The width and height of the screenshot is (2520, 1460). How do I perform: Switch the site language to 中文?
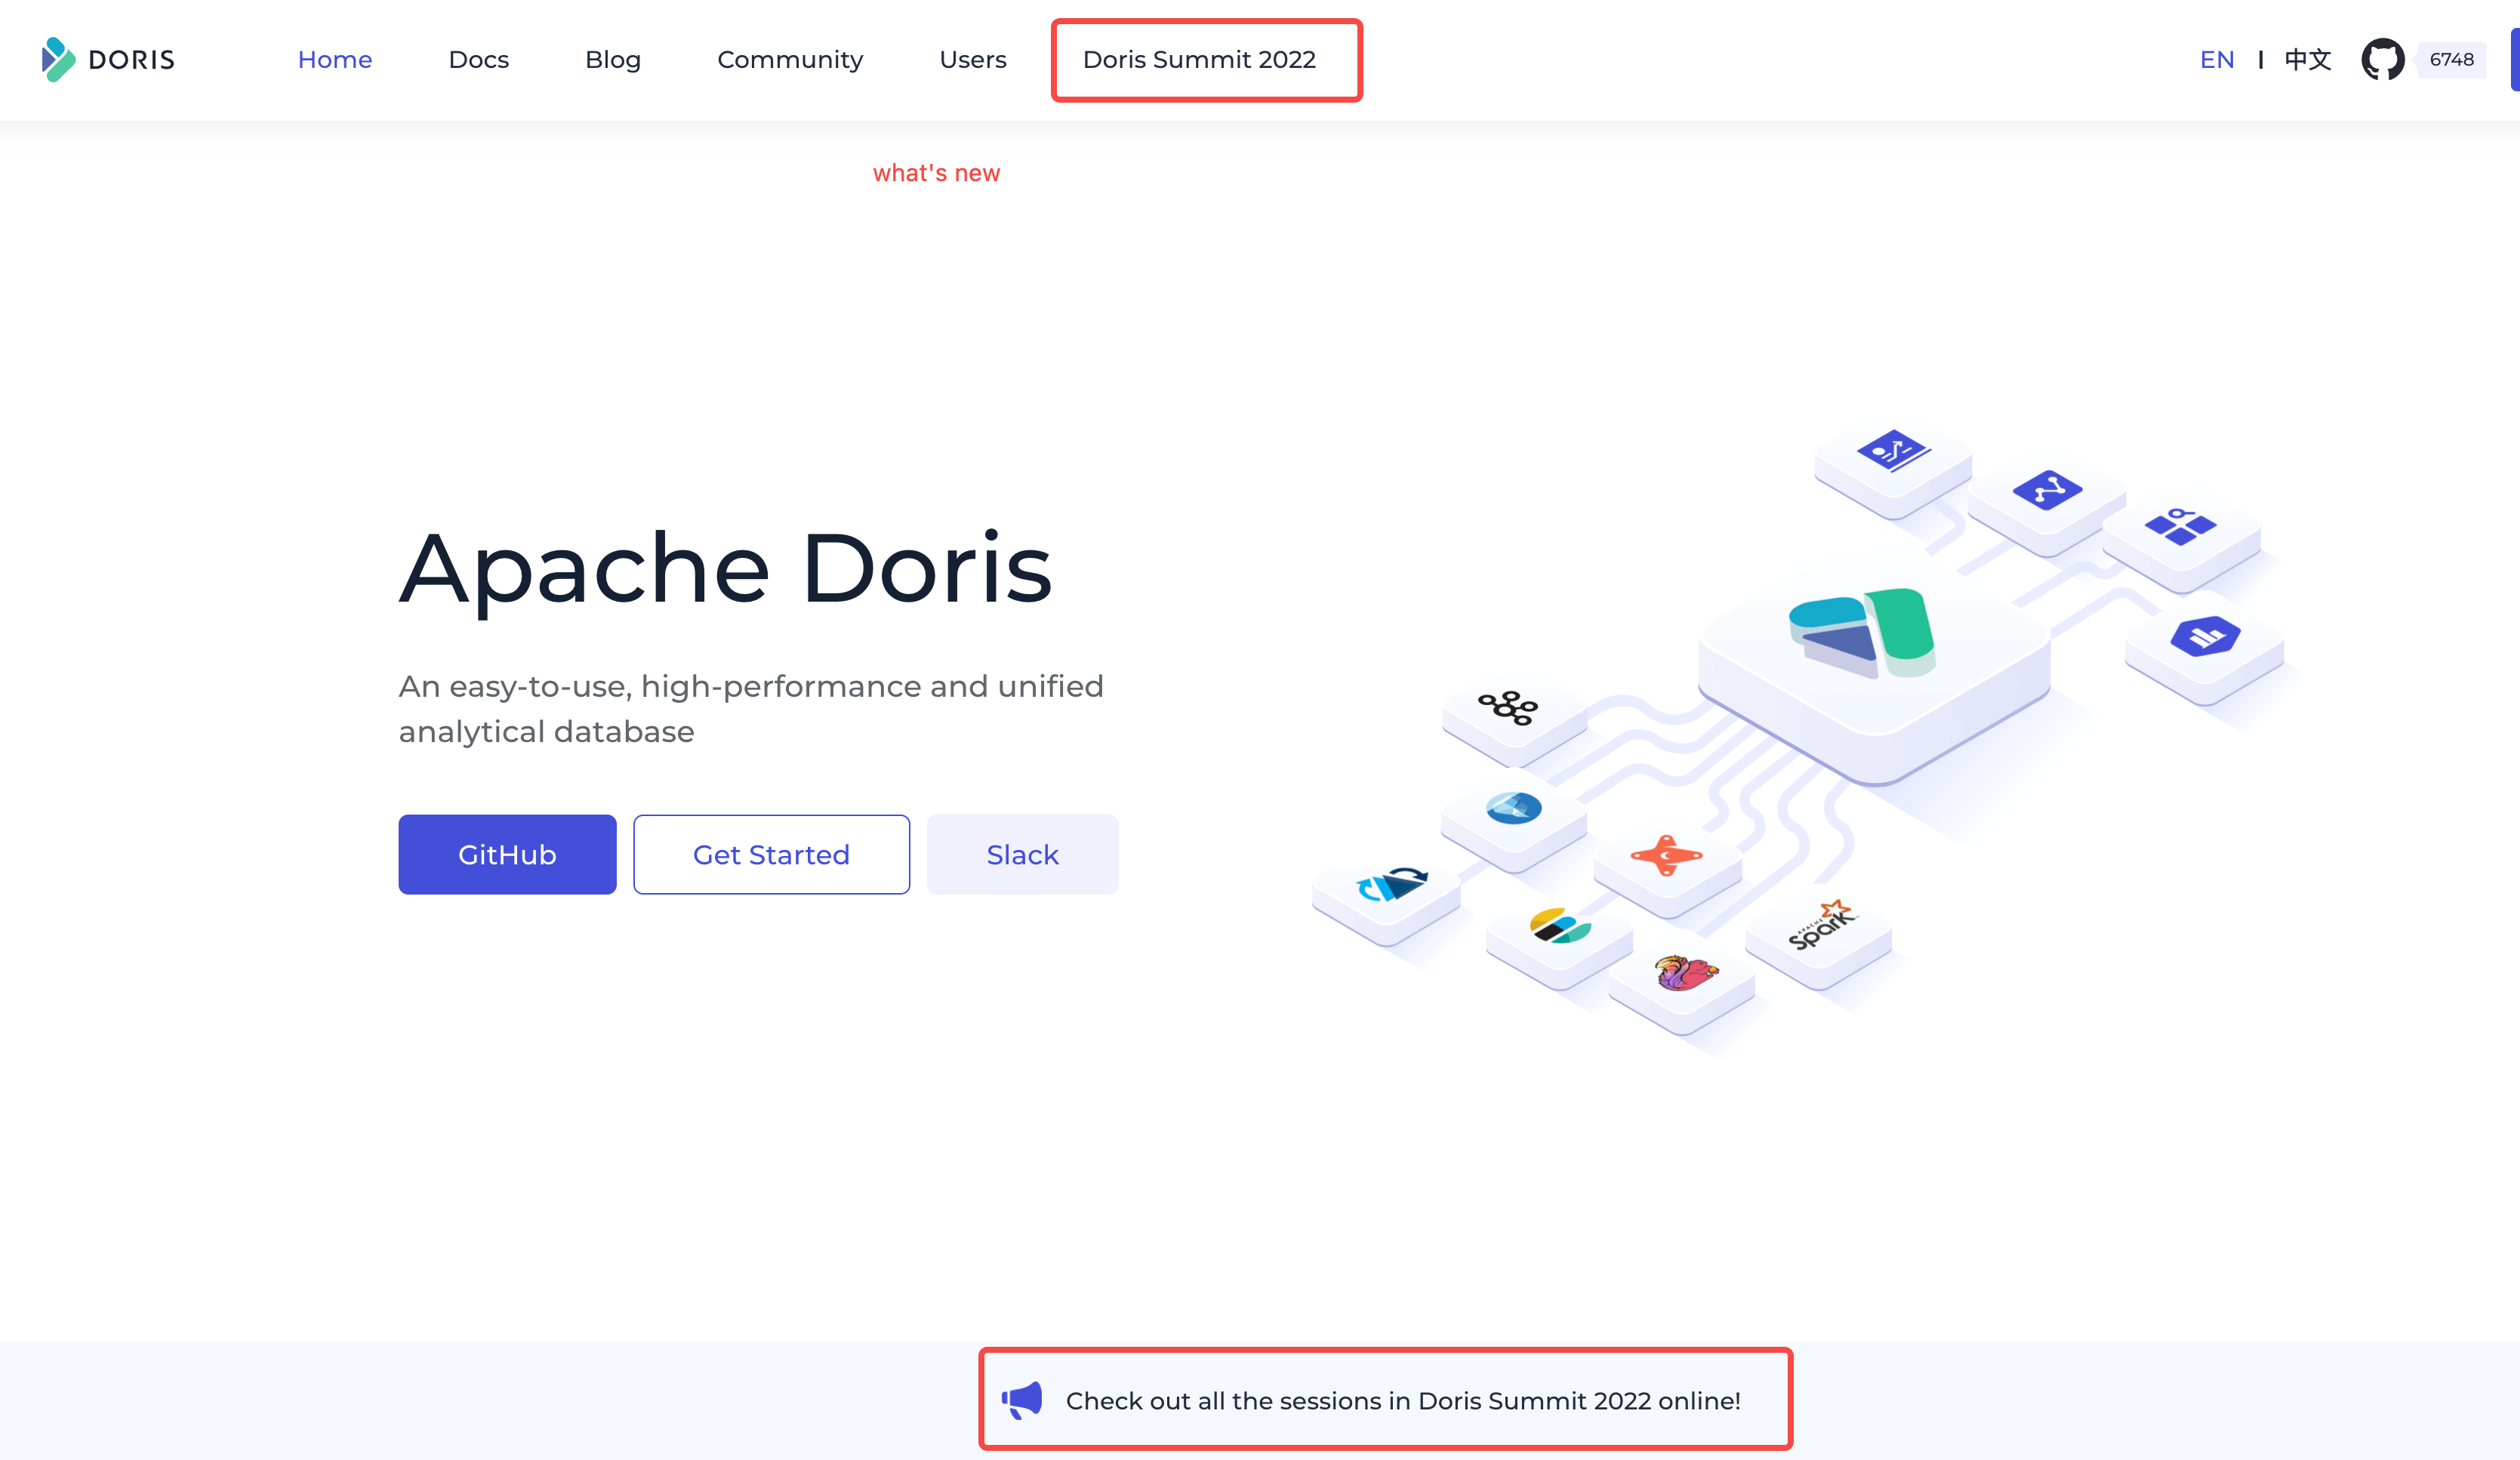[x=2307, y=60]
